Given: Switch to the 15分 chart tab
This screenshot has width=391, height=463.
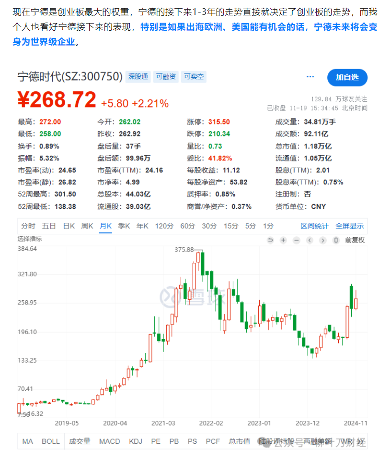Looking at the screenshot, I should point(230,226).
